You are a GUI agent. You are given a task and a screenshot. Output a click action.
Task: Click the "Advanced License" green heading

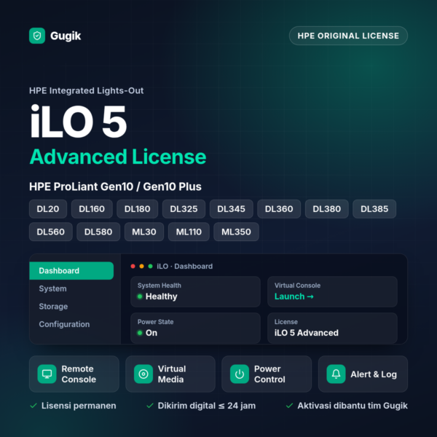(118, 157)
